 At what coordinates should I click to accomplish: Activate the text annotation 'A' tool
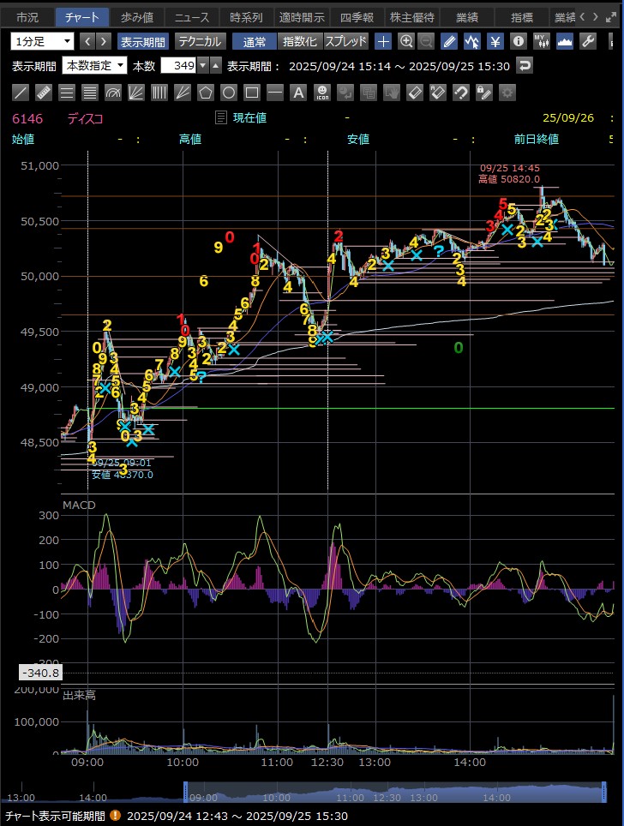pyautogui.click(x=298, y=93)
